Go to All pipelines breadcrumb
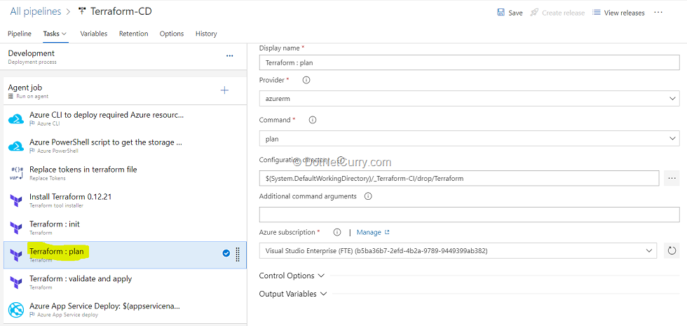Viewport: 687px width, 326px height. click(x=36, y=11)
